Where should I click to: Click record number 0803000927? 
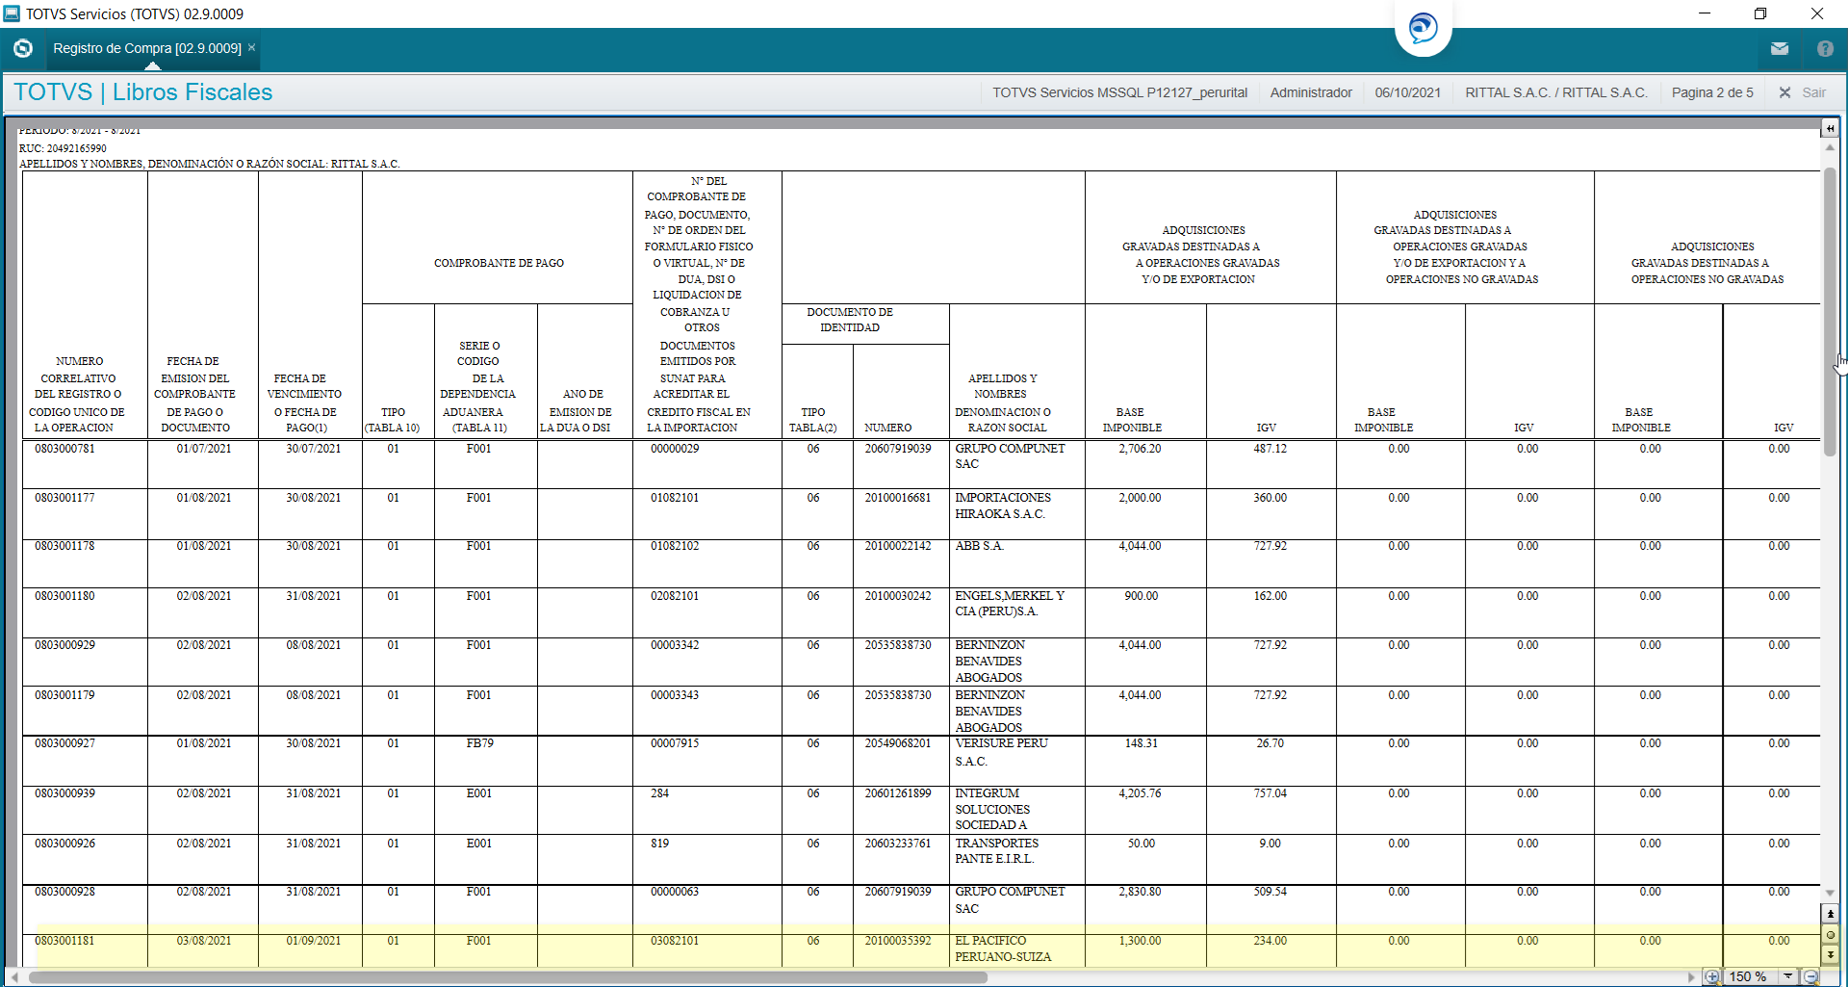[64, 743]
